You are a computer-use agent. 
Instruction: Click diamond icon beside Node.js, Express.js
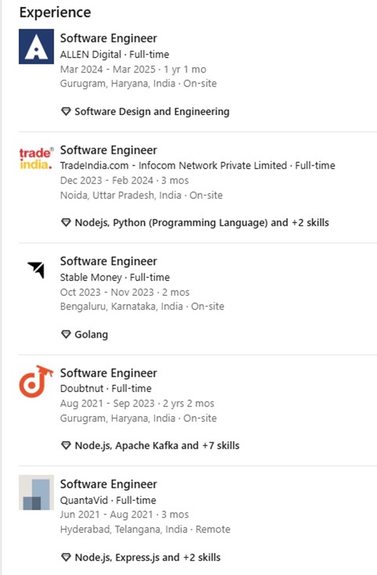66,557
